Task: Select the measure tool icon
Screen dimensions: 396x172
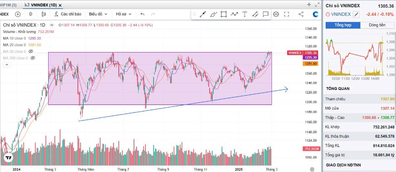Action: tap(255, 14)
